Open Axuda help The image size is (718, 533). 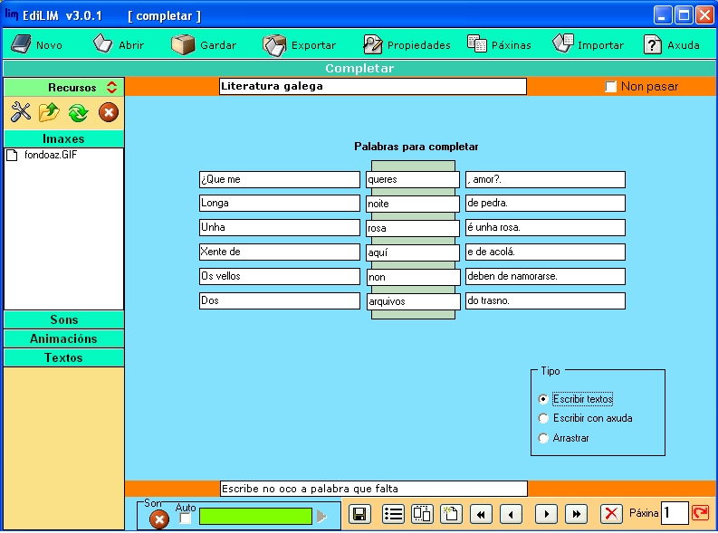coord(671,44)
